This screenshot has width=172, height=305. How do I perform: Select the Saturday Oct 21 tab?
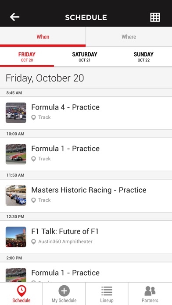click(85, 57)
